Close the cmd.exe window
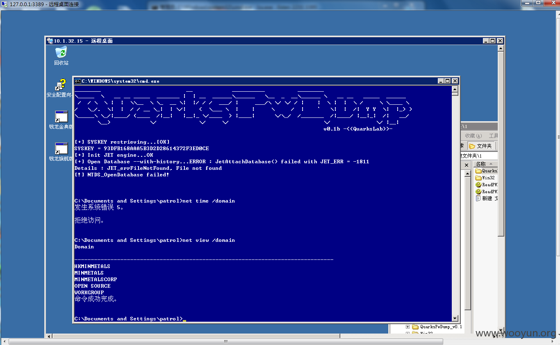 point(455,81)
